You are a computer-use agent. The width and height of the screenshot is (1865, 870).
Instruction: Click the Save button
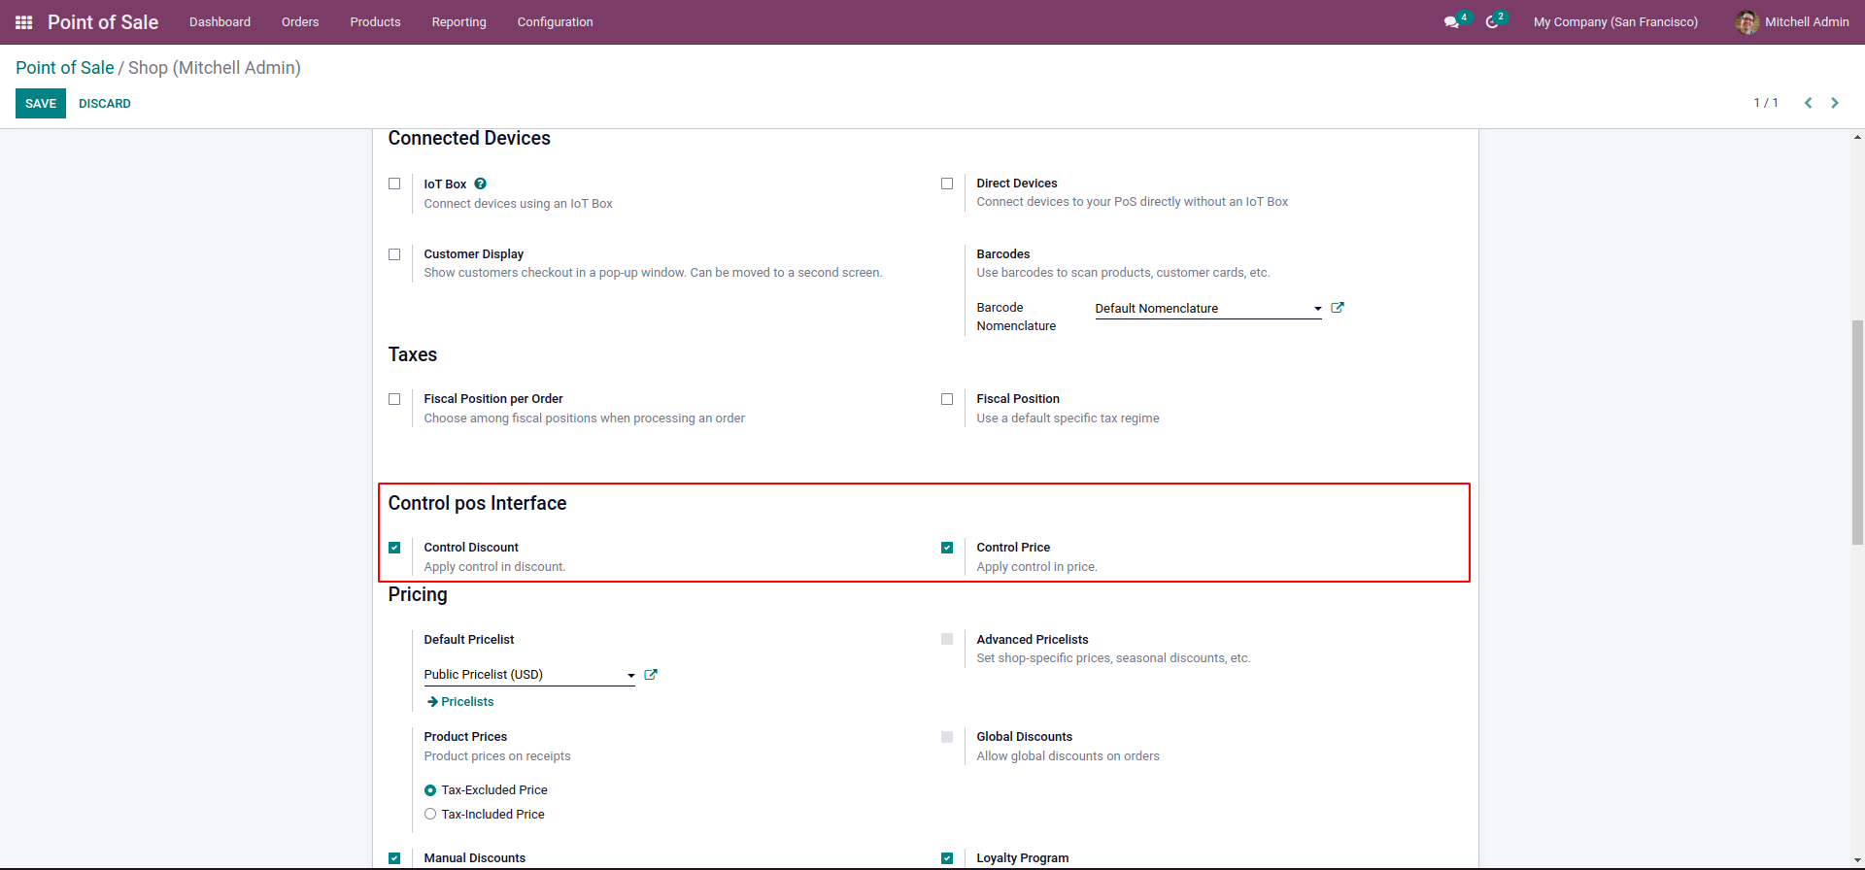41,104
